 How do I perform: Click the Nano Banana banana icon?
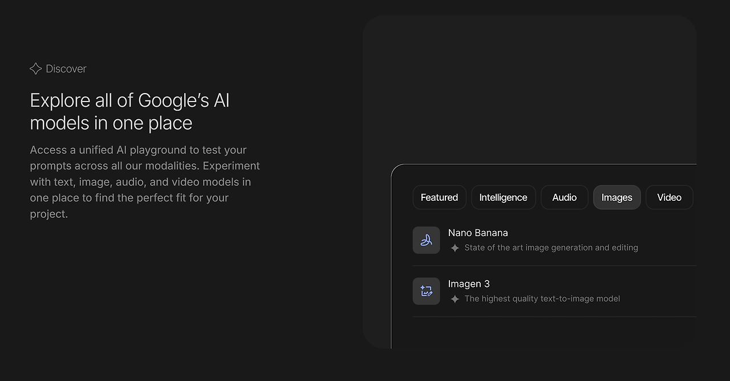coord(426,240)
